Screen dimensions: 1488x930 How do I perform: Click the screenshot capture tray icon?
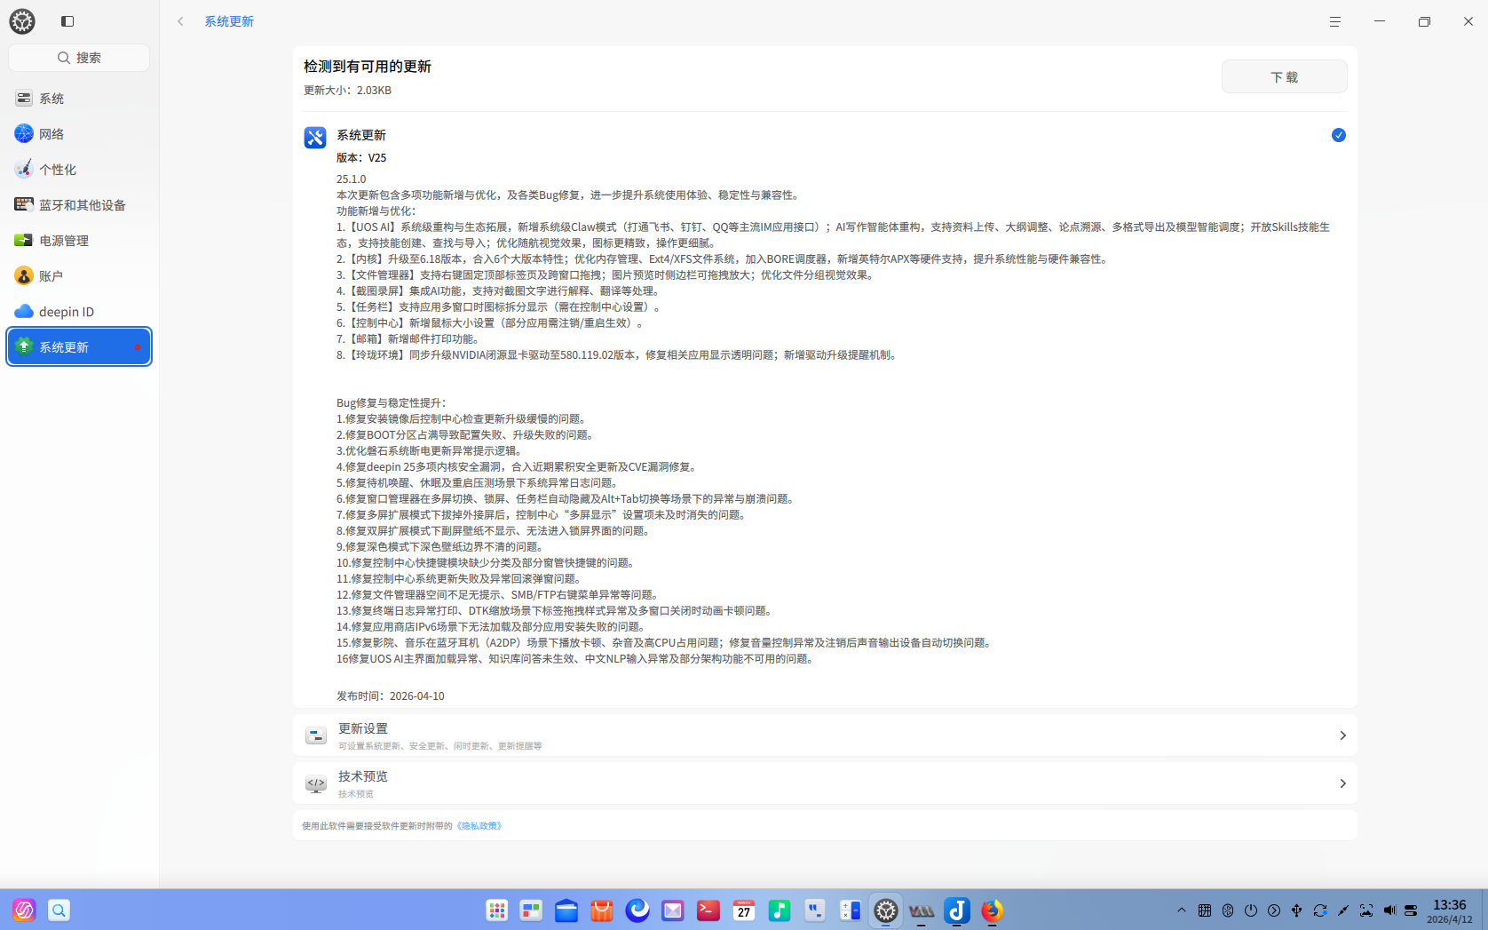pyautogui.click(x=1366, y=910)
